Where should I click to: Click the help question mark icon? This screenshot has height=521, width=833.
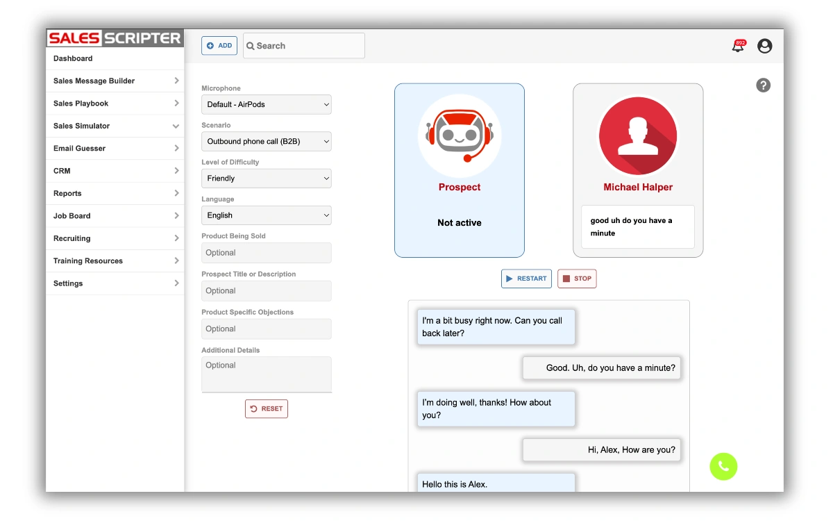[763, 85]
